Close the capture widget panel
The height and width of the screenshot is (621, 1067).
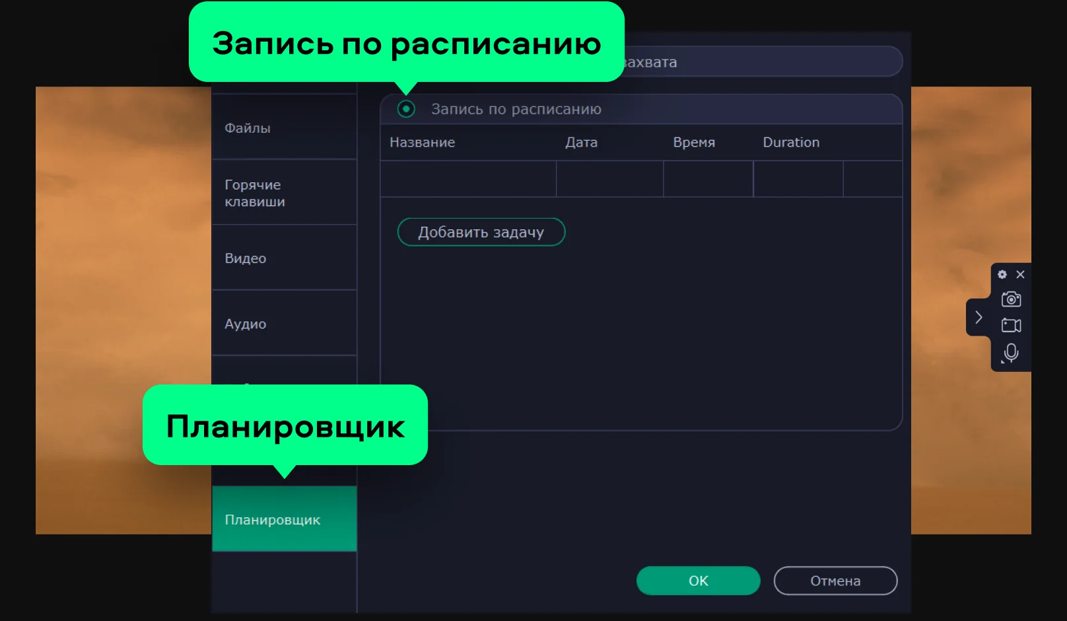1020,274
